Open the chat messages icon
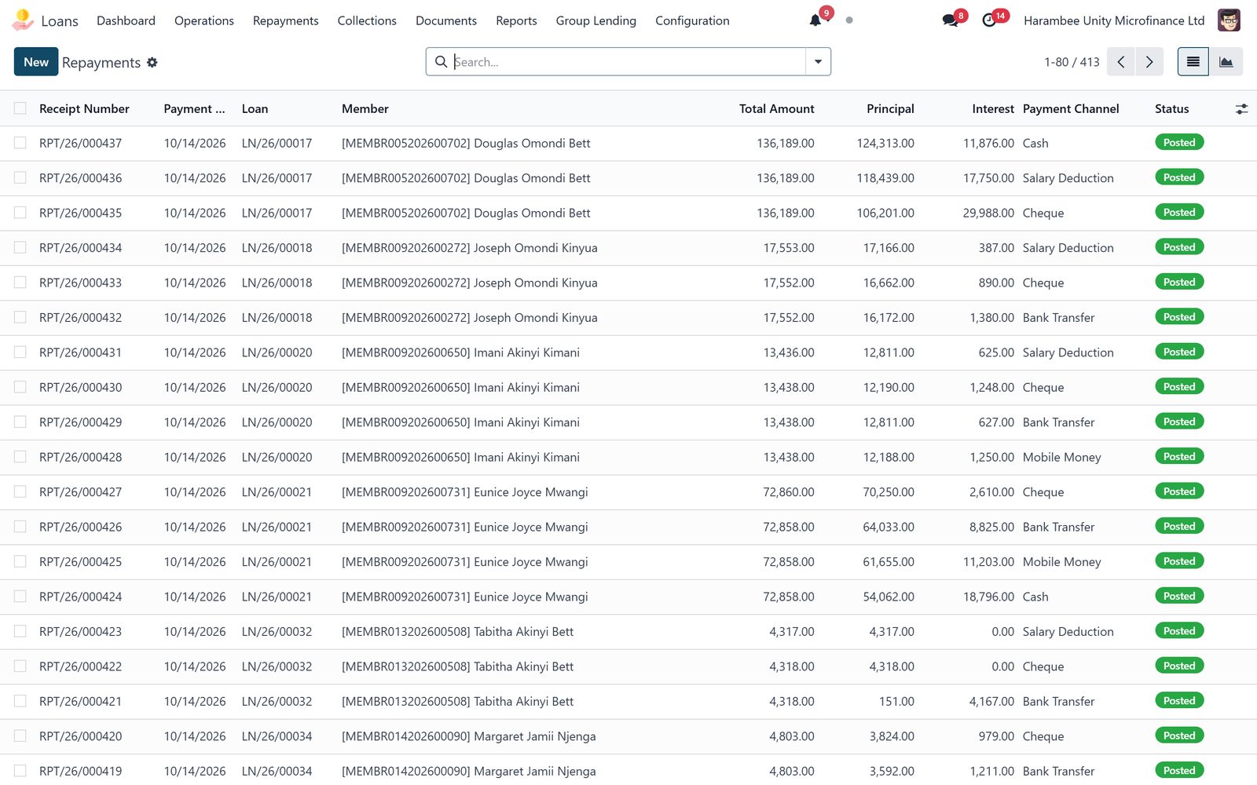The image size is (1257, 785). point(950,20)
